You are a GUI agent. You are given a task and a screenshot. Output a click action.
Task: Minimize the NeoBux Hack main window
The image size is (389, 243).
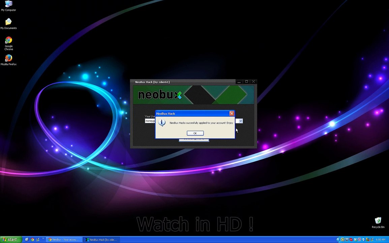[239, 81]
